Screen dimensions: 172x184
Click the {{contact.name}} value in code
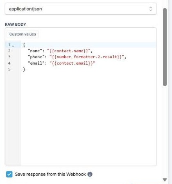click(69, 51)
